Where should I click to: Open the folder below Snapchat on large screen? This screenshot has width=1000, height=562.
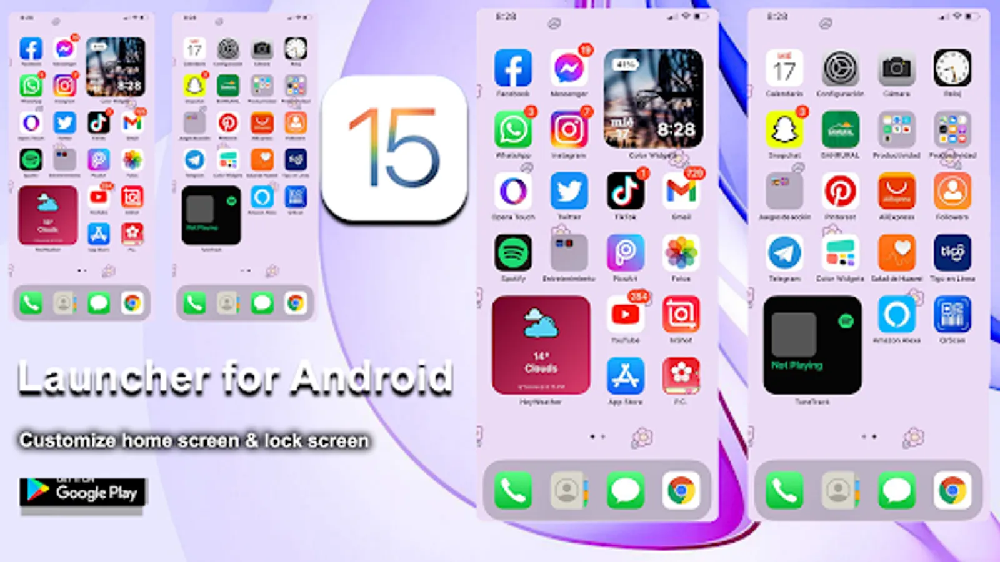tap(784, 191)
